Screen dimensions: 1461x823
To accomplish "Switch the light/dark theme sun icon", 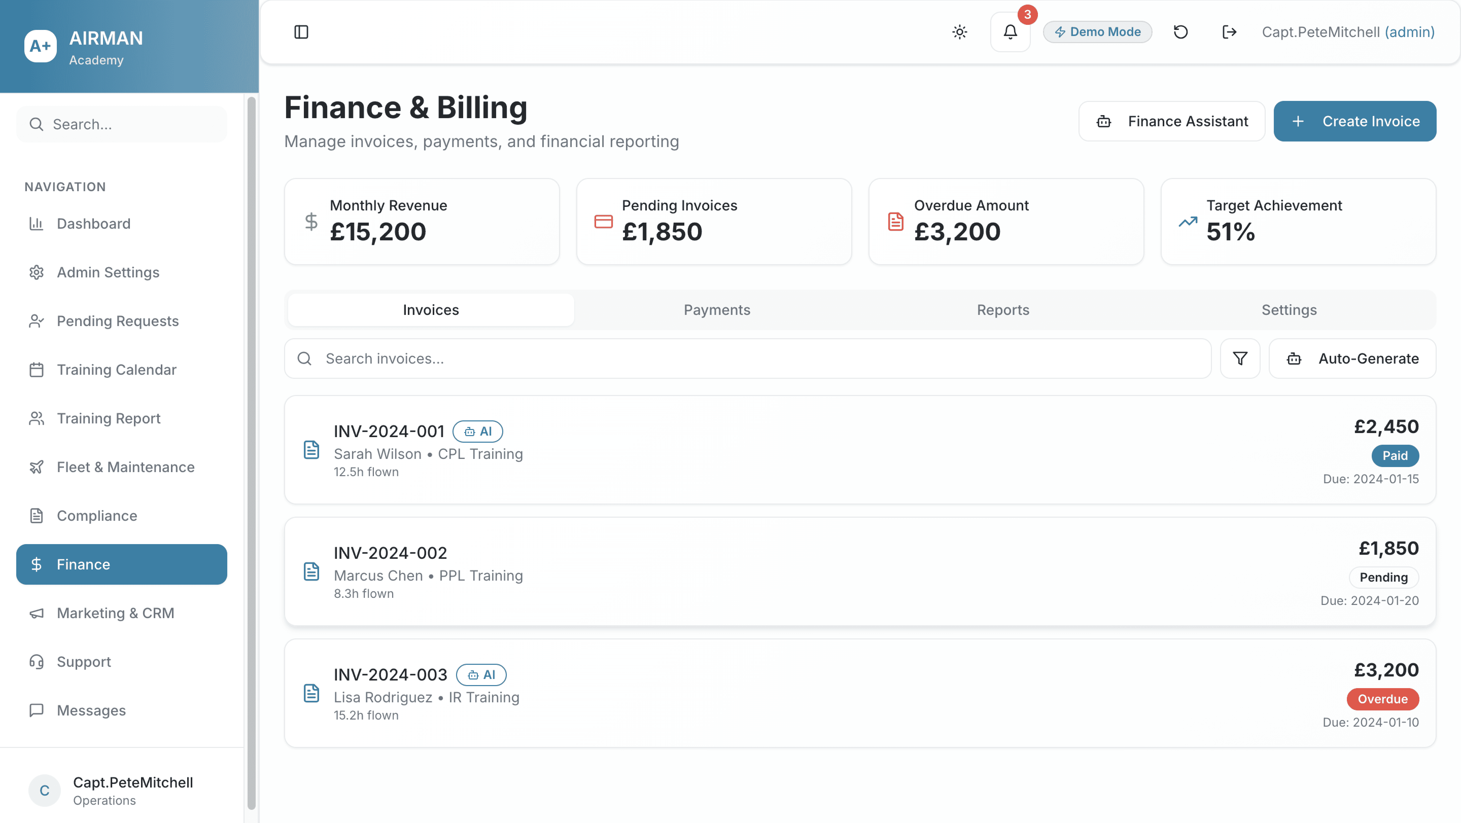I will pyautogui.click(x=960, y=32).
